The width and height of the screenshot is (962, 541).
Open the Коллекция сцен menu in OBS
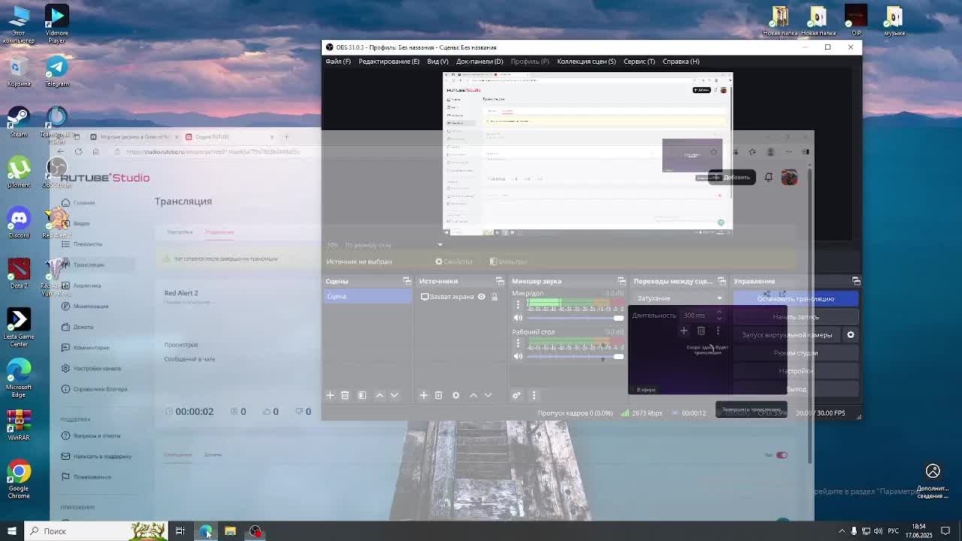coord(586,62)
